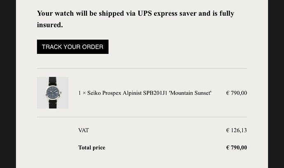This screenshot has width=284, height=168.
Task: Click the VAT label
Action: pyautogui.click(x=84, y=130)
